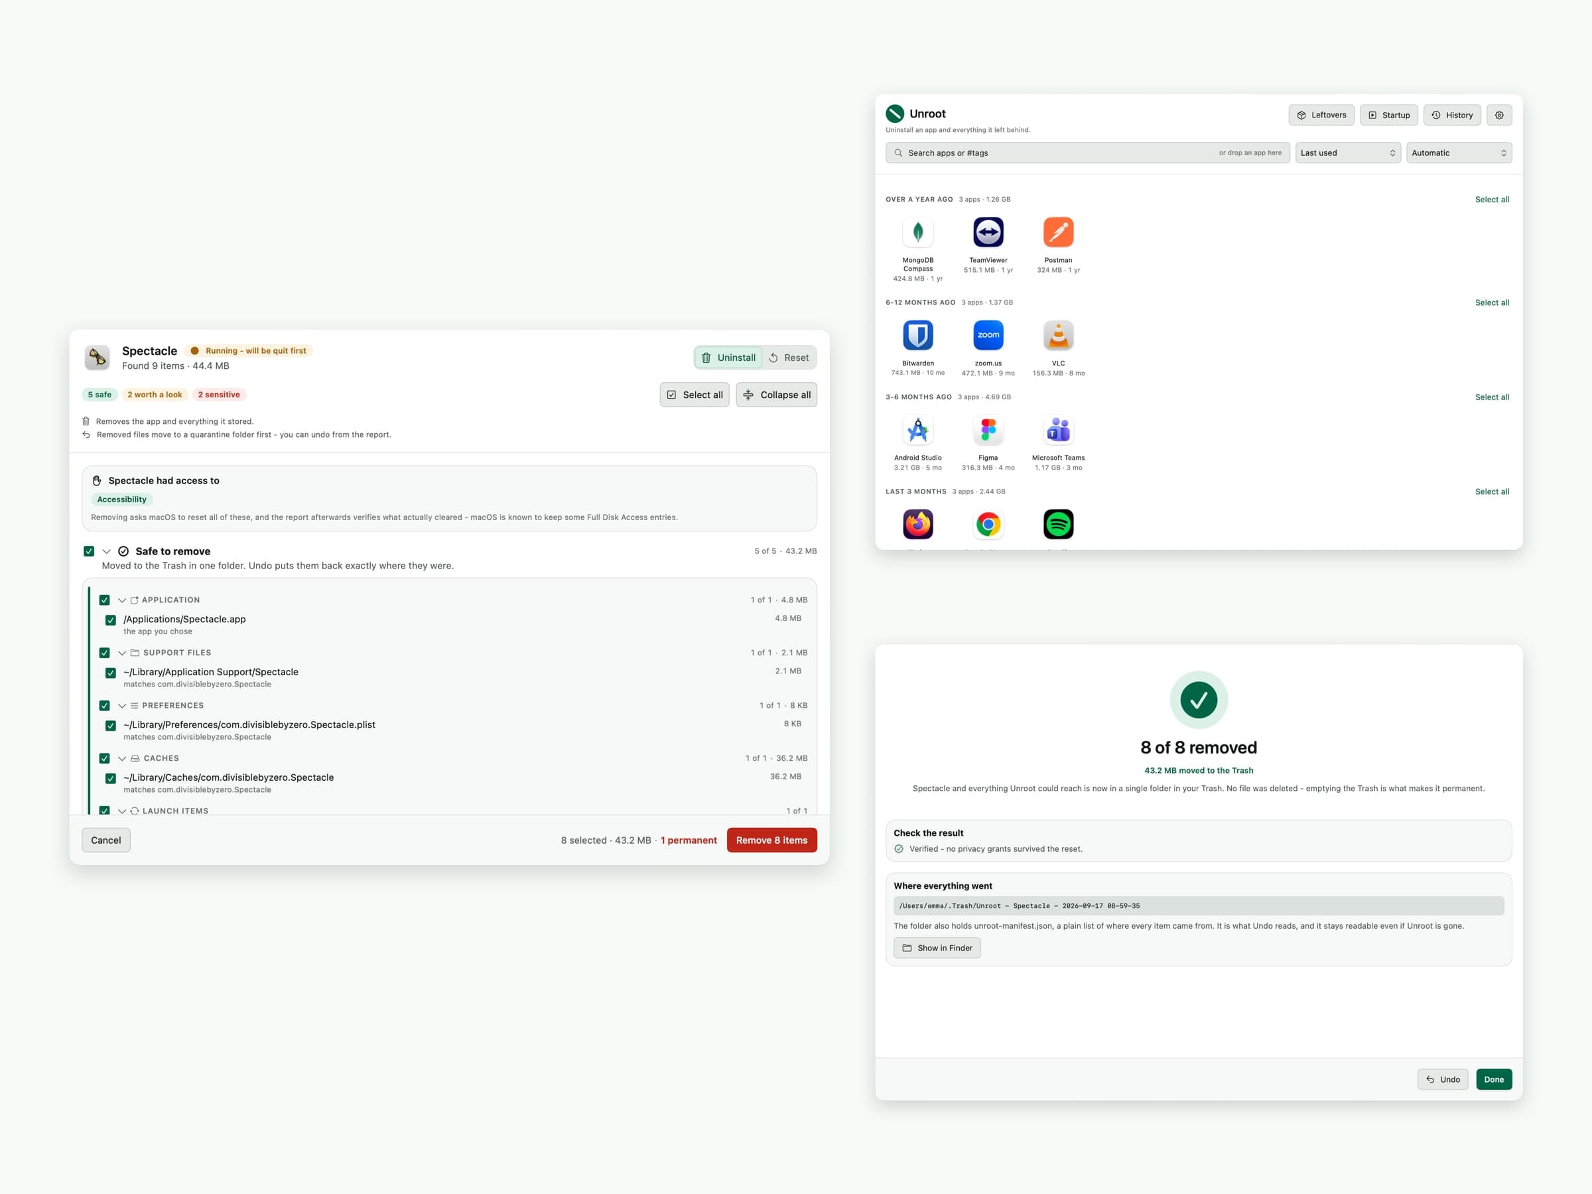
Task: Collapse the LAUNCH ITEMS group chevron
Action: (x=121, y=811)
